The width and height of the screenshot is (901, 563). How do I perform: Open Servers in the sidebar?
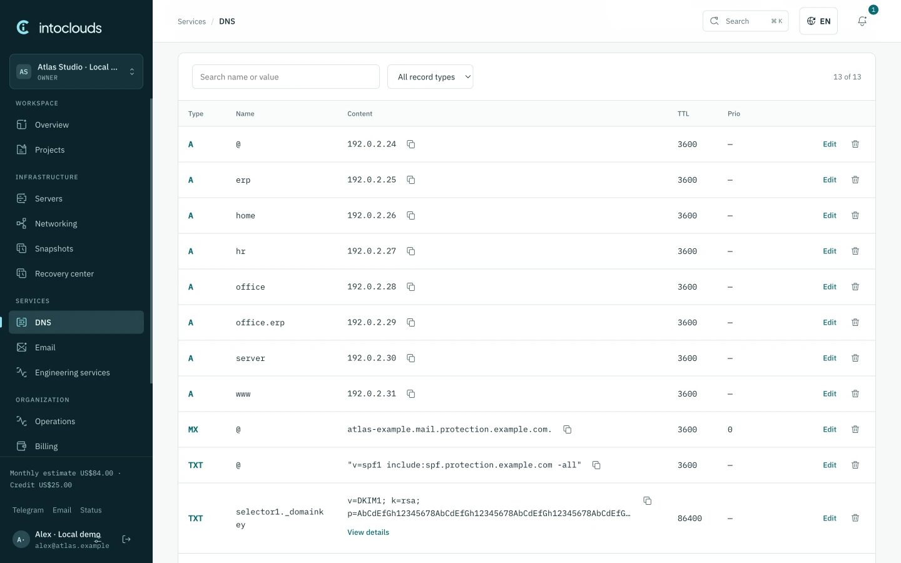click(x=76, y=199)
